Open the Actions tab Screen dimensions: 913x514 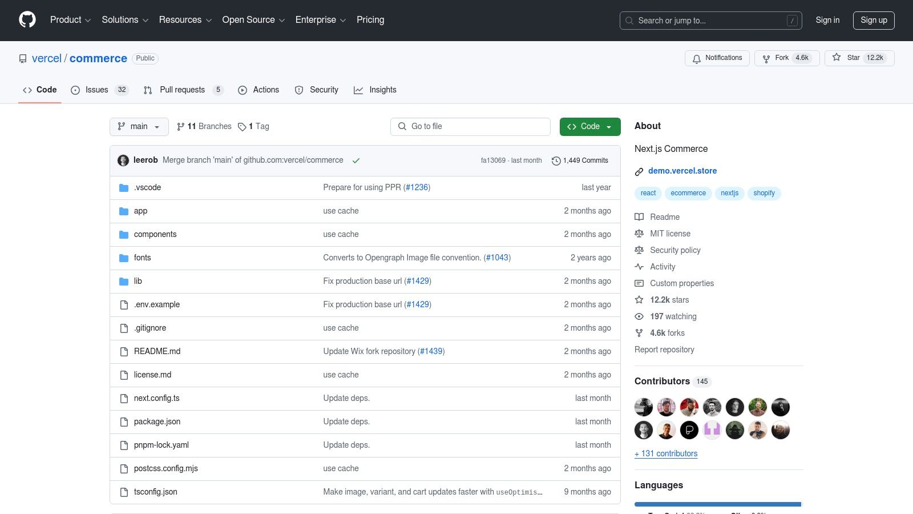[x=258, y=90]
